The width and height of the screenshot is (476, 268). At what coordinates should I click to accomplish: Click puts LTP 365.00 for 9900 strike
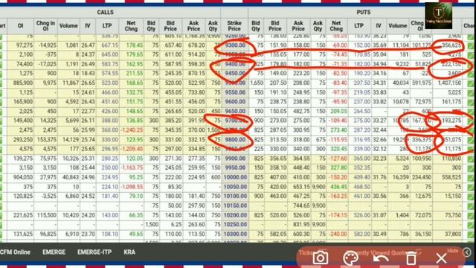coord(362,159)
